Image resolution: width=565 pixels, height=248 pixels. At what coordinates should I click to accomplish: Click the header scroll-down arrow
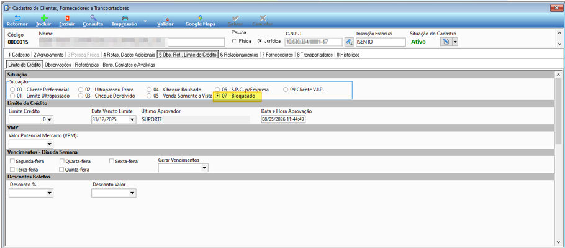pos(559,44)
